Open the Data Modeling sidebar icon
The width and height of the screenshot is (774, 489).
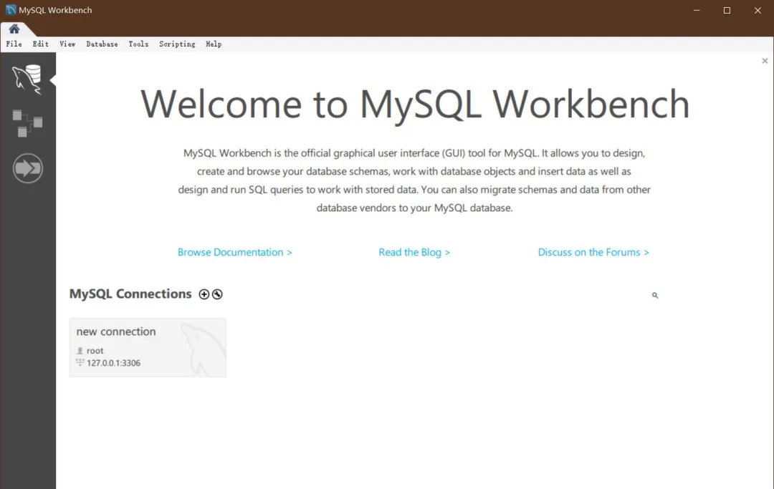(x=28, y=123)
